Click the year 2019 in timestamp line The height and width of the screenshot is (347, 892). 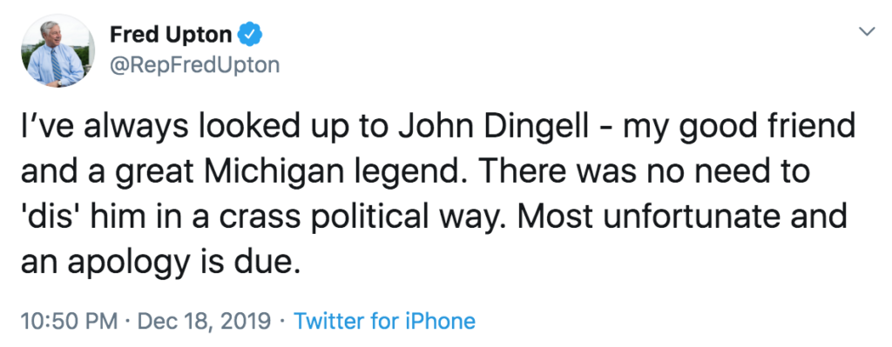click(x=245, y=322)
